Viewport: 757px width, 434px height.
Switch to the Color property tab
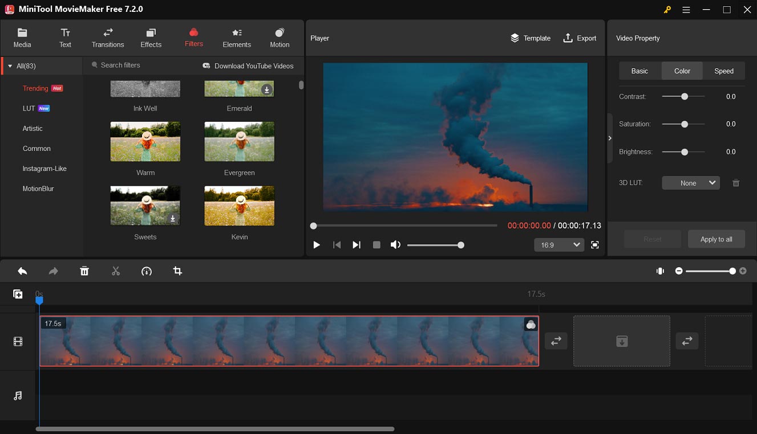[682, 71]
